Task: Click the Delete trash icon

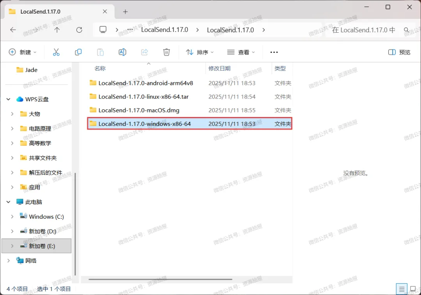Action: click(166, 52)
